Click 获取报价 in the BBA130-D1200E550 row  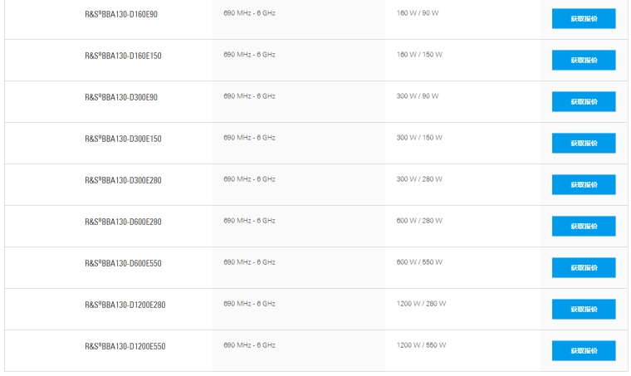(x=584, y=351)
